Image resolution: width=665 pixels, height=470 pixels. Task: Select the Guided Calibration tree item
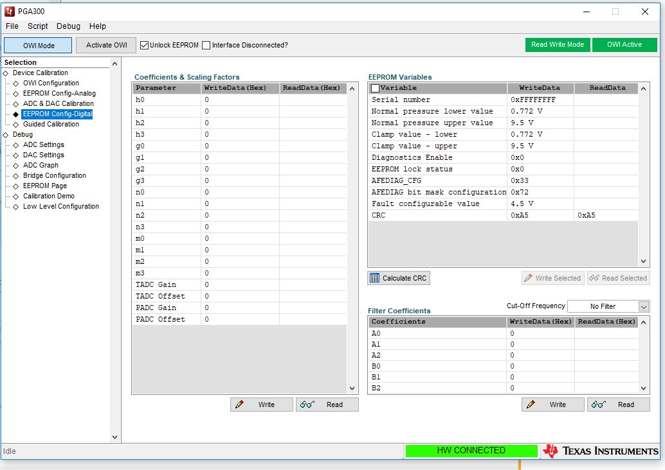tap(51, 125)
